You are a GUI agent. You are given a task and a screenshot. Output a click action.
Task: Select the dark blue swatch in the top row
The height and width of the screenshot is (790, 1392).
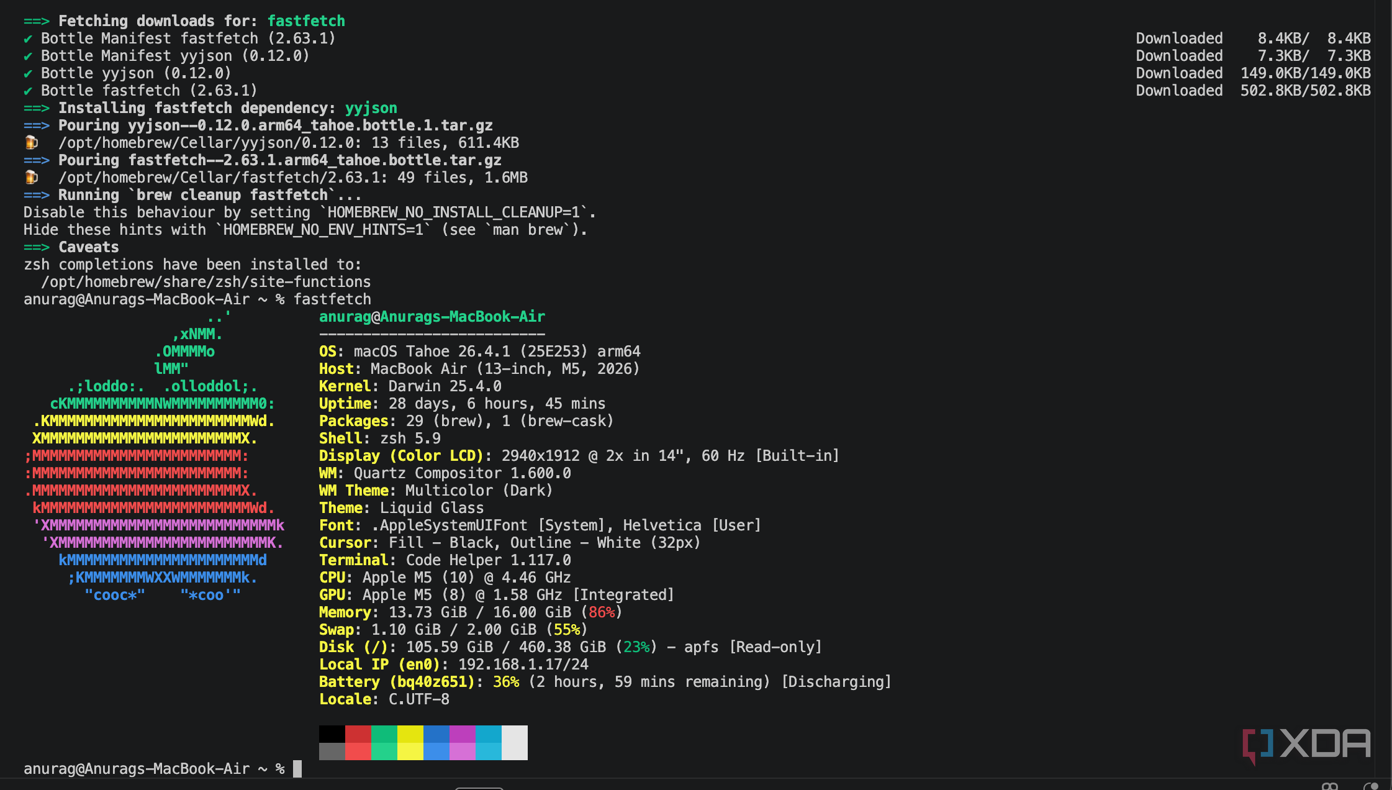point(436,734)
